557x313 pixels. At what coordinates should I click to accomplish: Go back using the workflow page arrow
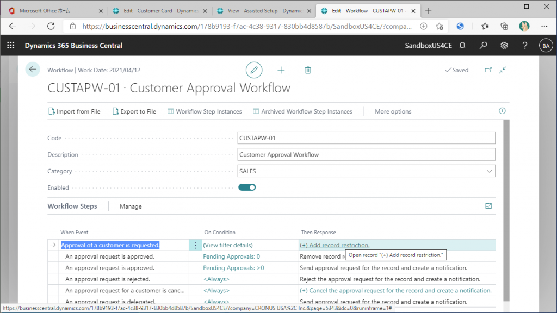pyautogui.click(x=33, y=70)
